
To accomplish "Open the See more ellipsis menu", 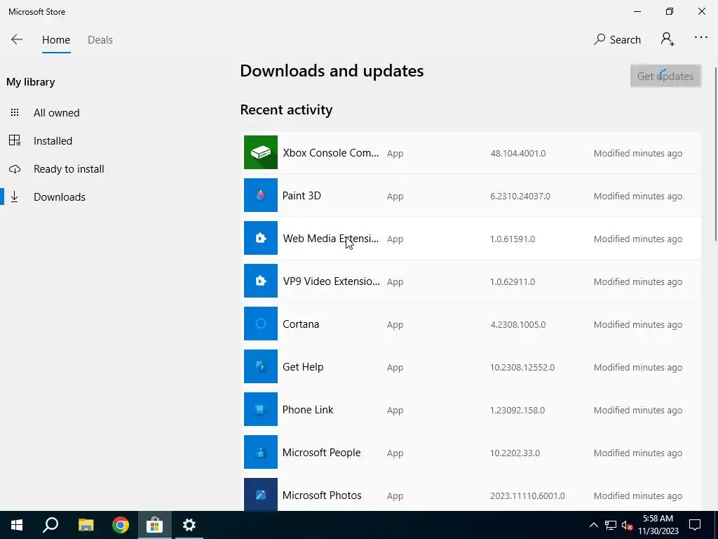I will [x=701, y=38].
